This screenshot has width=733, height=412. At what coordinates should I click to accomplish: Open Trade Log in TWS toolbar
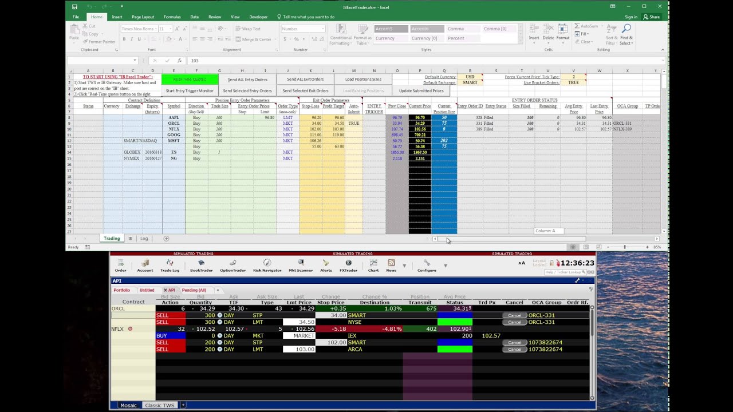point(170,265)
